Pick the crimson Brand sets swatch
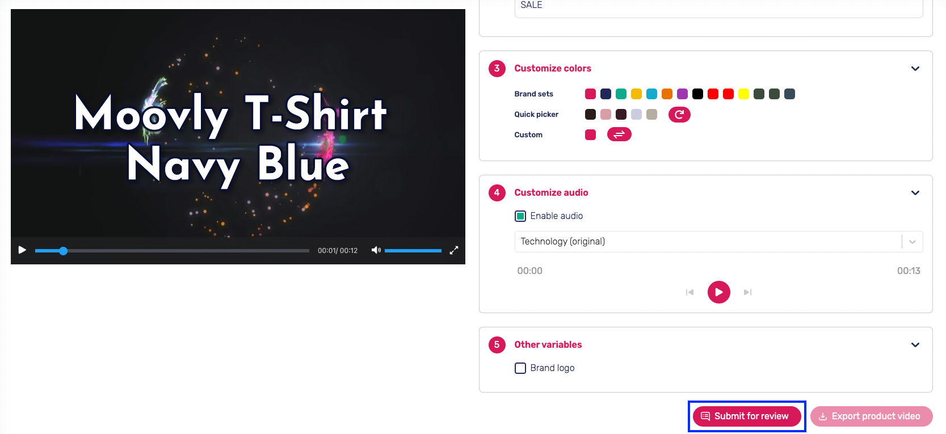 pos(590,94)
